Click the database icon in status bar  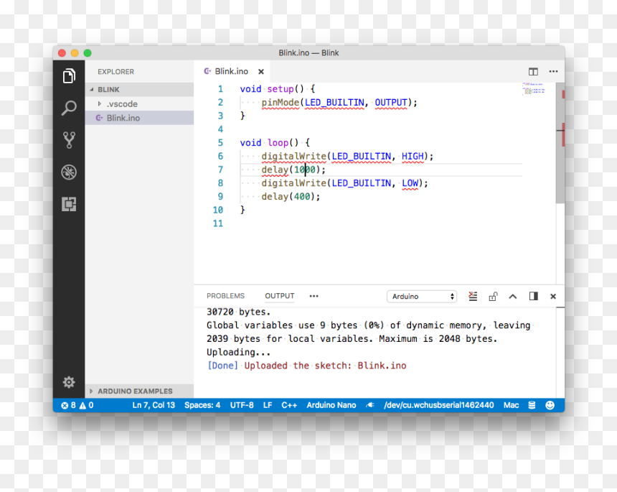(x=532, y=405)
